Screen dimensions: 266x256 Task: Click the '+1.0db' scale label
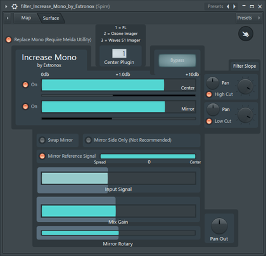(x=123, y=75)
